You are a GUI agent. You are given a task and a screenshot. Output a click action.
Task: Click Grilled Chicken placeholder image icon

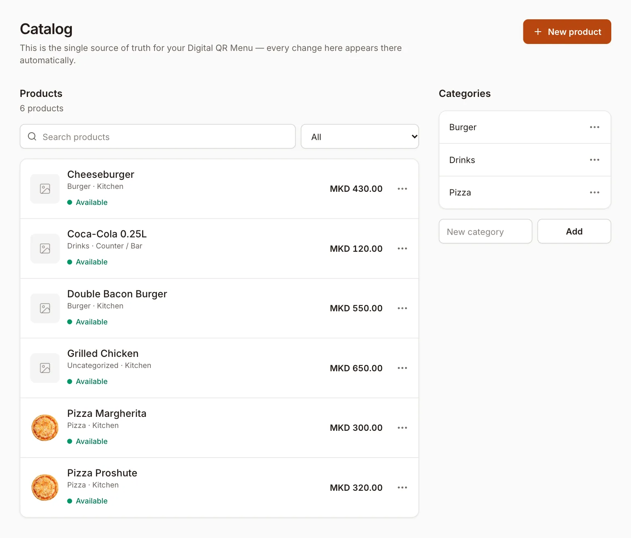pos(45,368)
